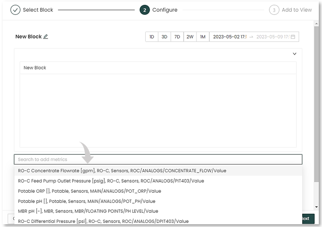Click the scrollbar down arrow
This screenshot has width=322, height=227.
317,207
